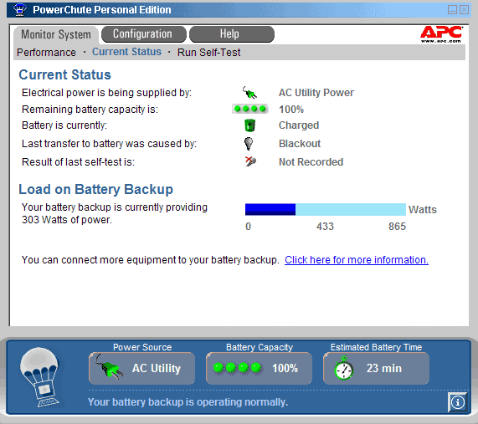The image size is (478, 424).
Task: Click the AC Utility power source panel
Action: 141,368
